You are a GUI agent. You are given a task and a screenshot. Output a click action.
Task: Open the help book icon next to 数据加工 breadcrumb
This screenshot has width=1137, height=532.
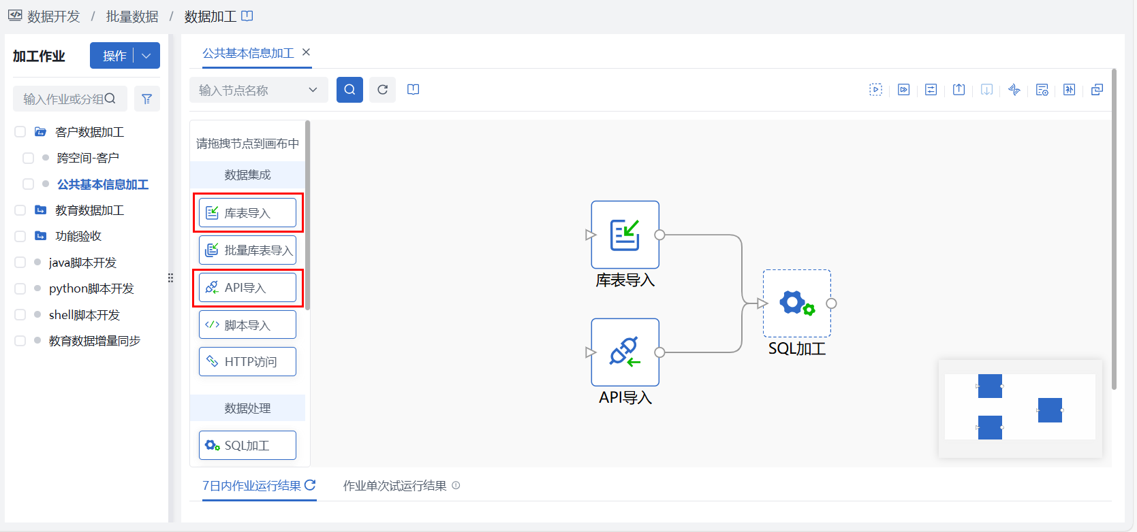(247, 16)
